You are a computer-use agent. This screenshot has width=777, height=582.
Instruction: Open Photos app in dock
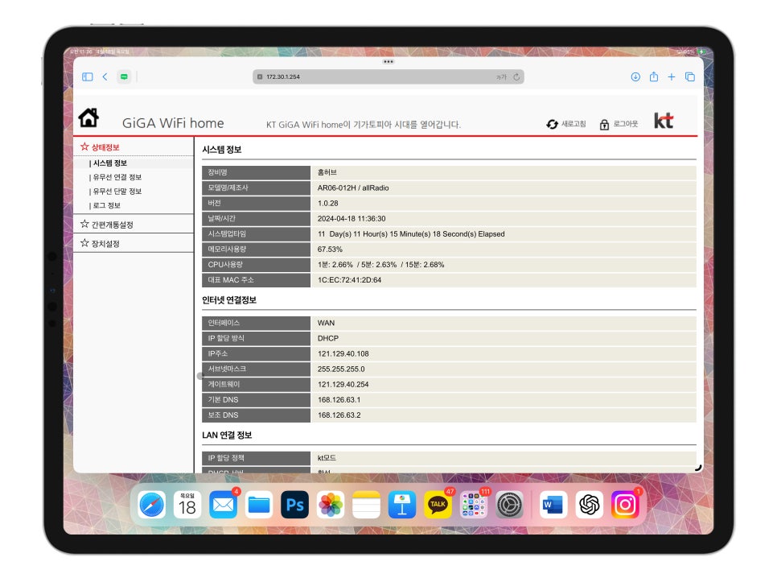tap(331, 506)
